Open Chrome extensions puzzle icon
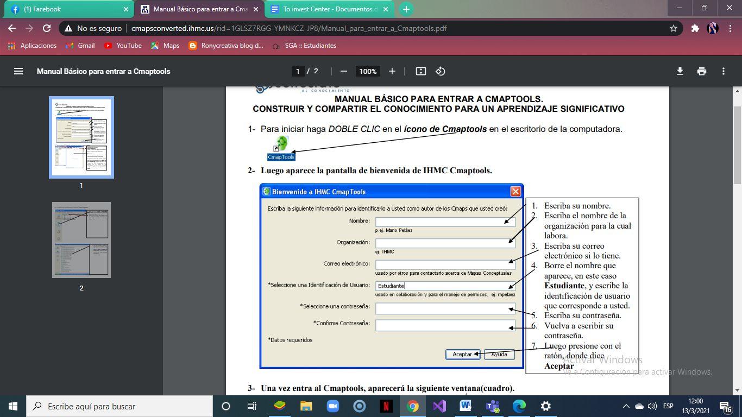742x417 pixels. click(x=695, y=28)
